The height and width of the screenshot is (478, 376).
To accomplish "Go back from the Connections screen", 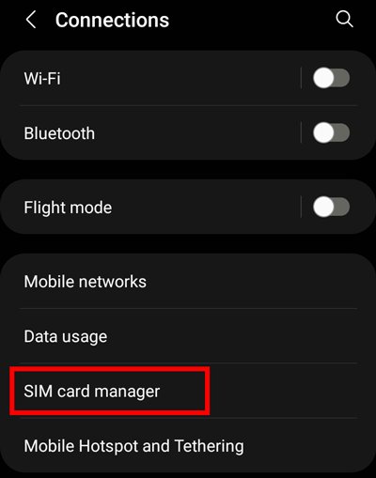I will click(x=31, y=20).
